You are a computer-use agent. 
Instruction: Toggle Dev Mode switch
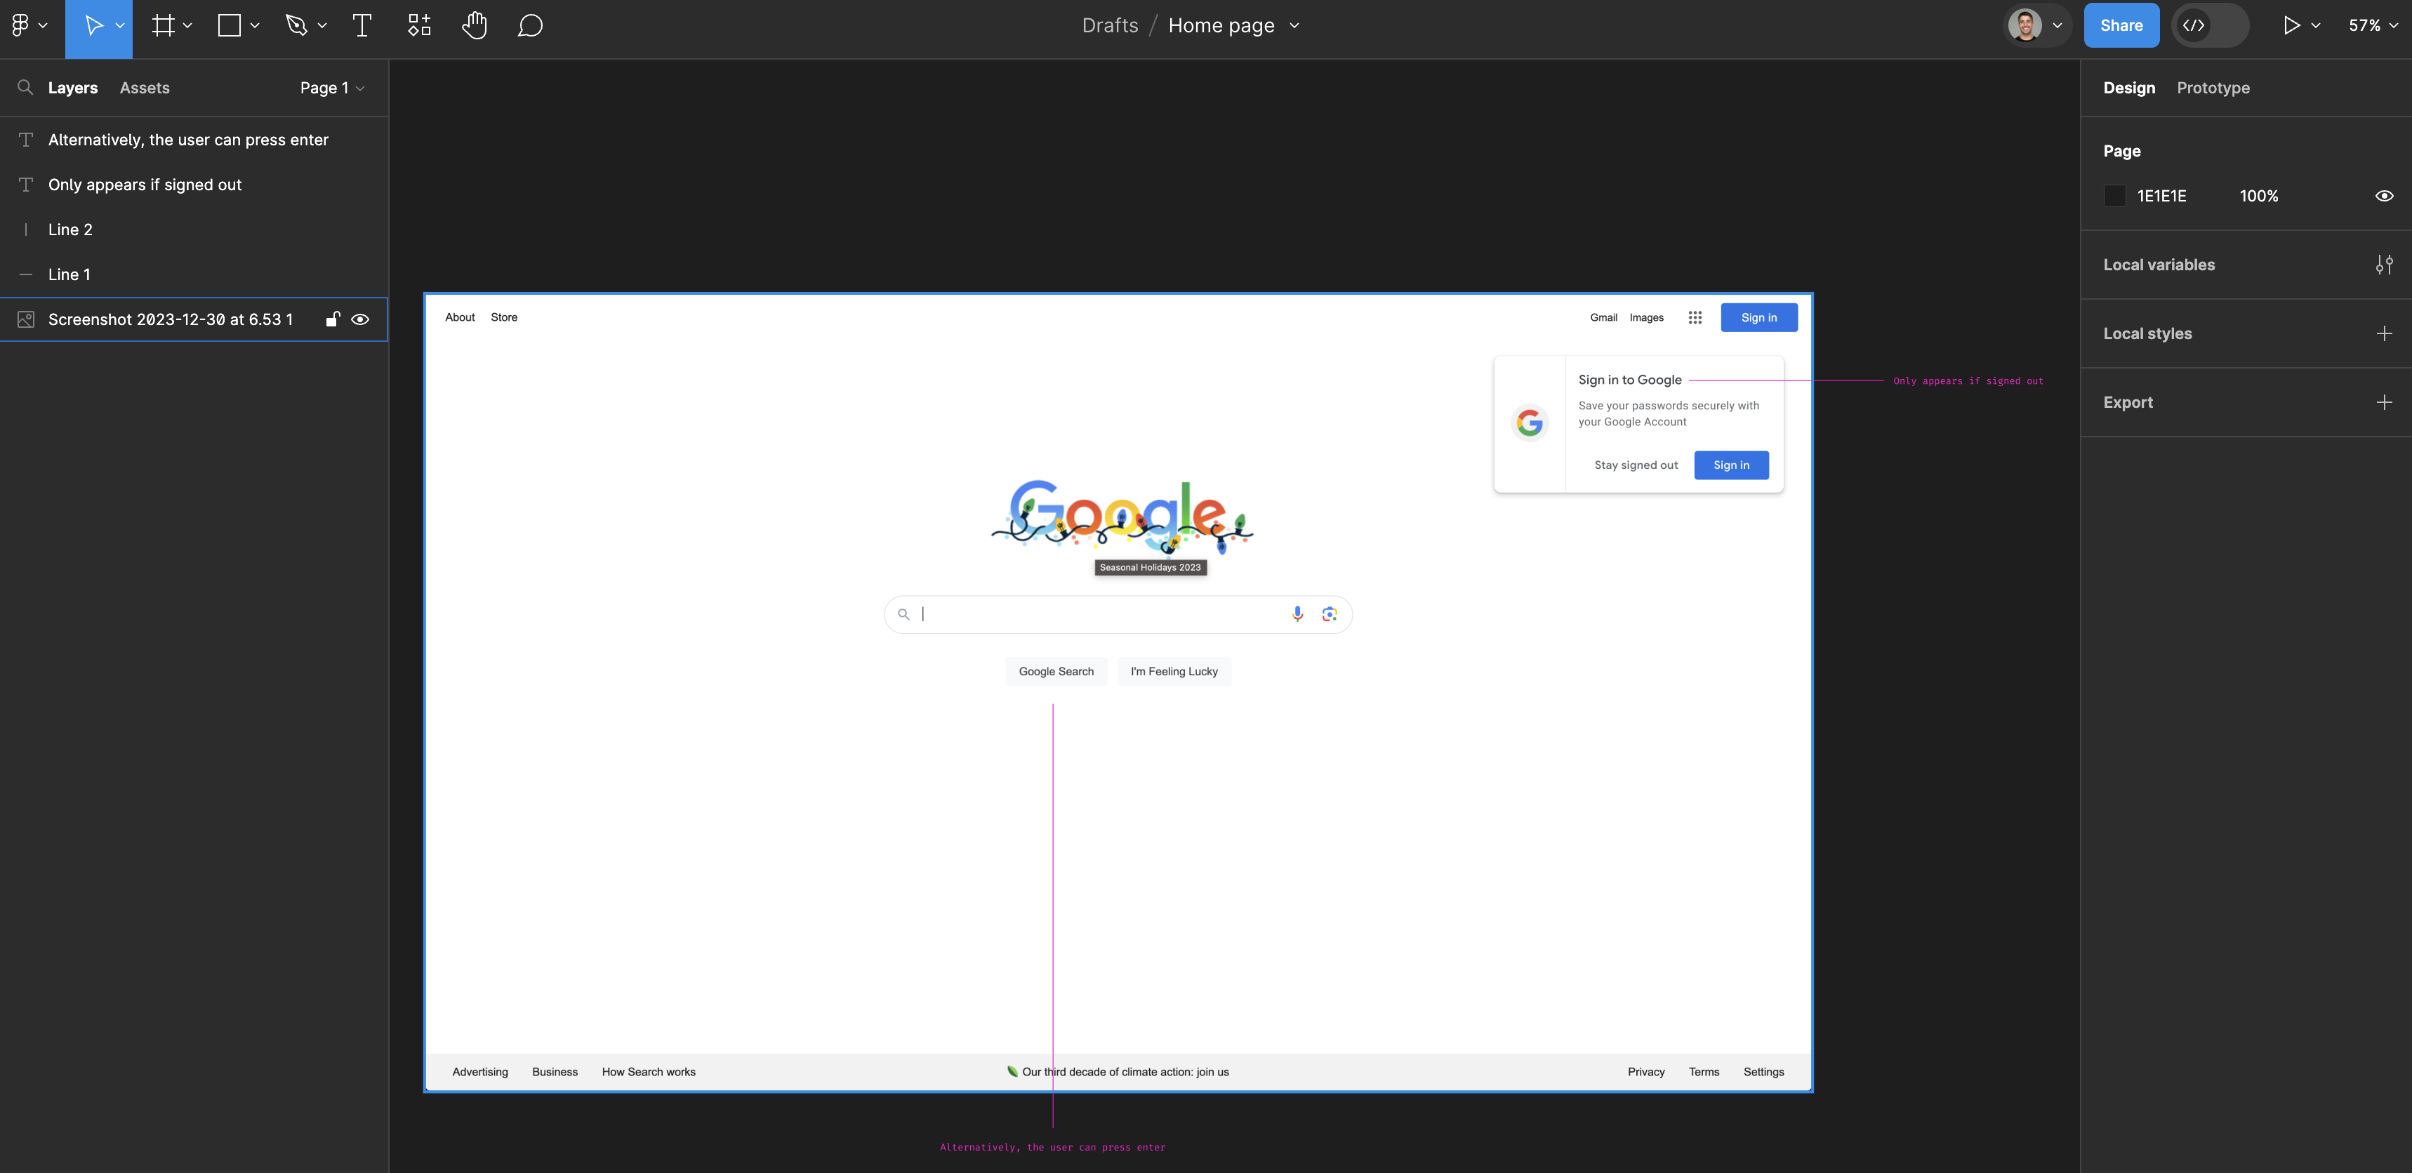tap(2209, 25)
